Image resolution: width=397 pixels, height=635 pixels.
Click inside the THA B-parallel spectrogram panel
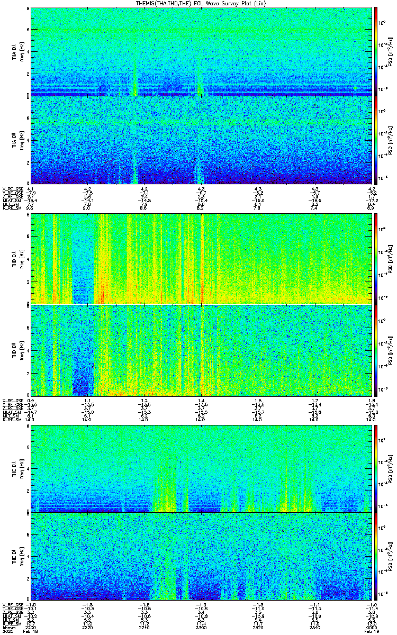tap(202, 140)
